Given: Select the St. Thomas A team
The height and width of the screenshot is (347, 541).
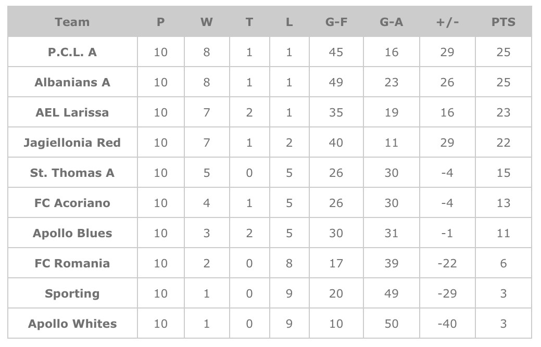Looking at the screenshot, I should coord(72,173).
